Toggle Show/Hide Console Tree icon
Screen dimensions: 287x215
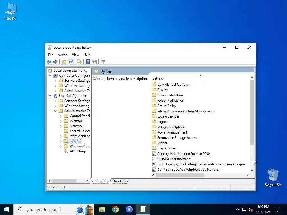(x=71, y=62)
